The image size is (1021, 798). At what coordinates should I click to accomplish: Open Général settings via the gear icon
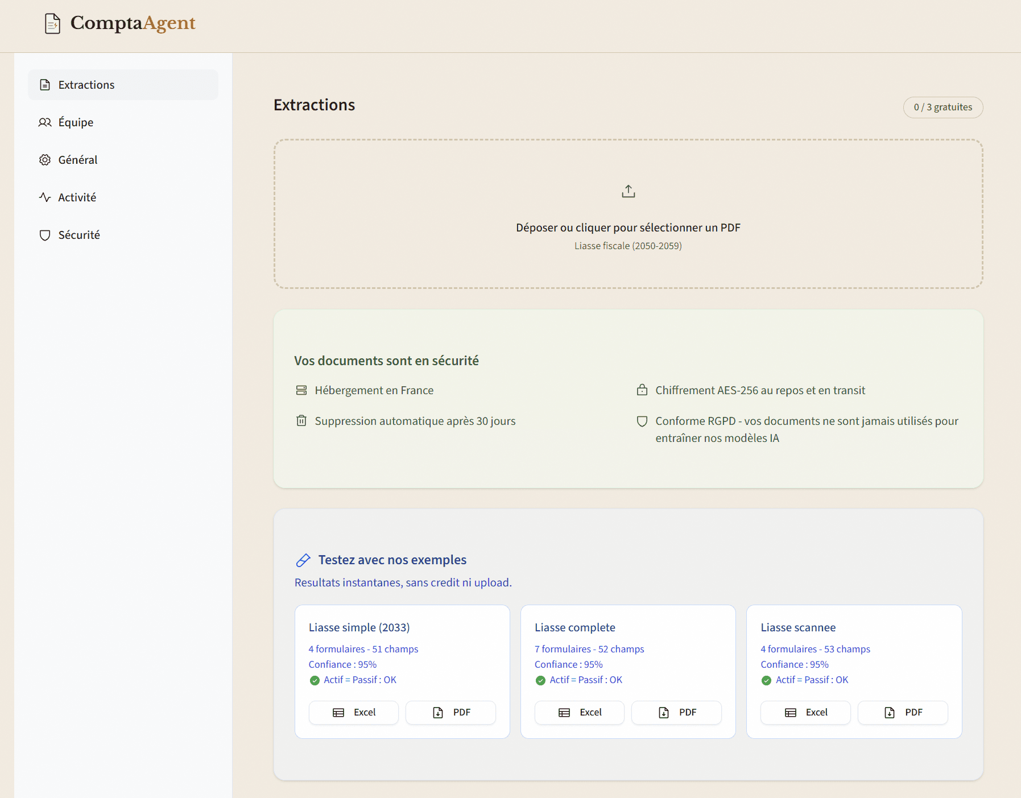tap(45, 159)
